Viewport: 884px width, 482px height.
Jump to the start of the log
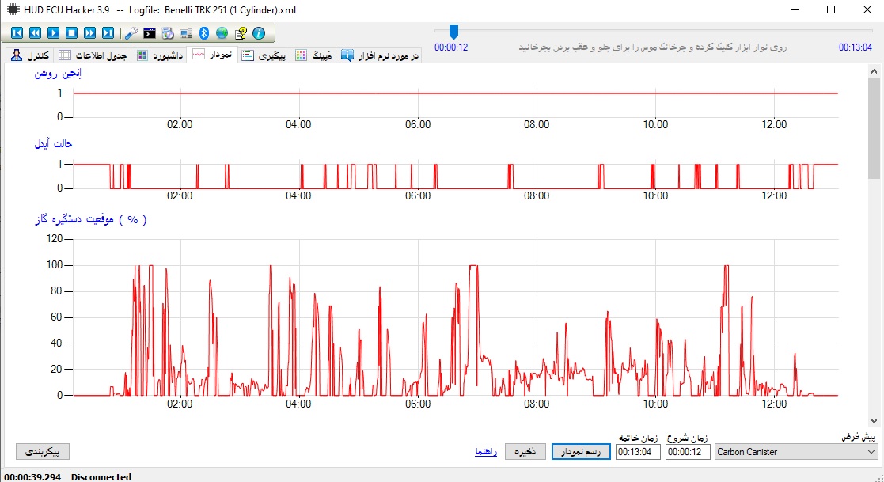tap(17, 33)
